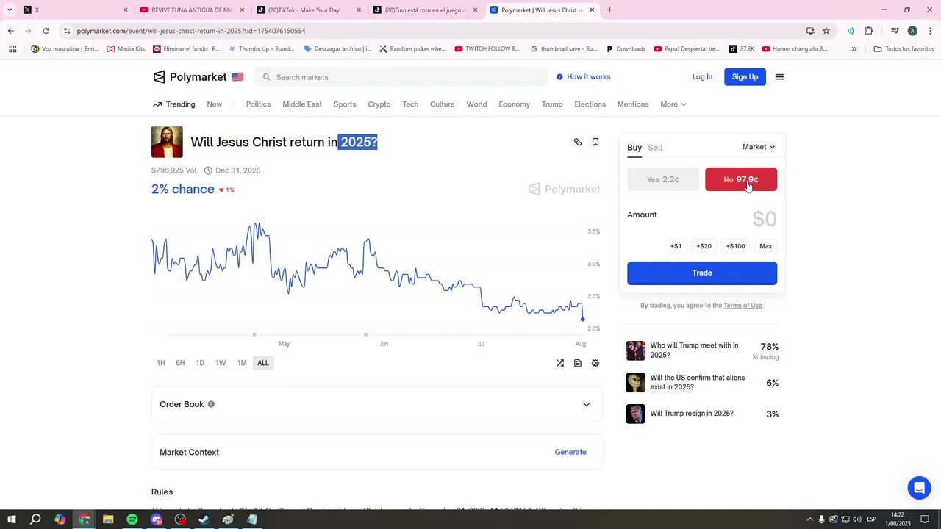Open Steam from the taskbar
This screenshot has width=941, height=529.
pos(204,519)
